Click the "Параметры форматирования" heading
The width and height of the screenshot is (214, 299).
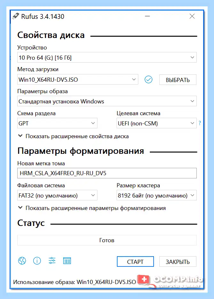[80, 151]
